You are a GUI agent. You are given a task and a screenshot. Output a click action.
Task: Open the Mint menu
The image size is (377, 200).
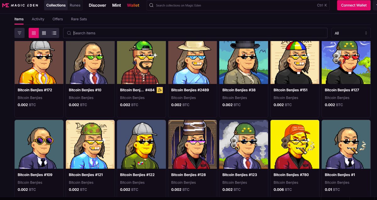click(117, 5)
